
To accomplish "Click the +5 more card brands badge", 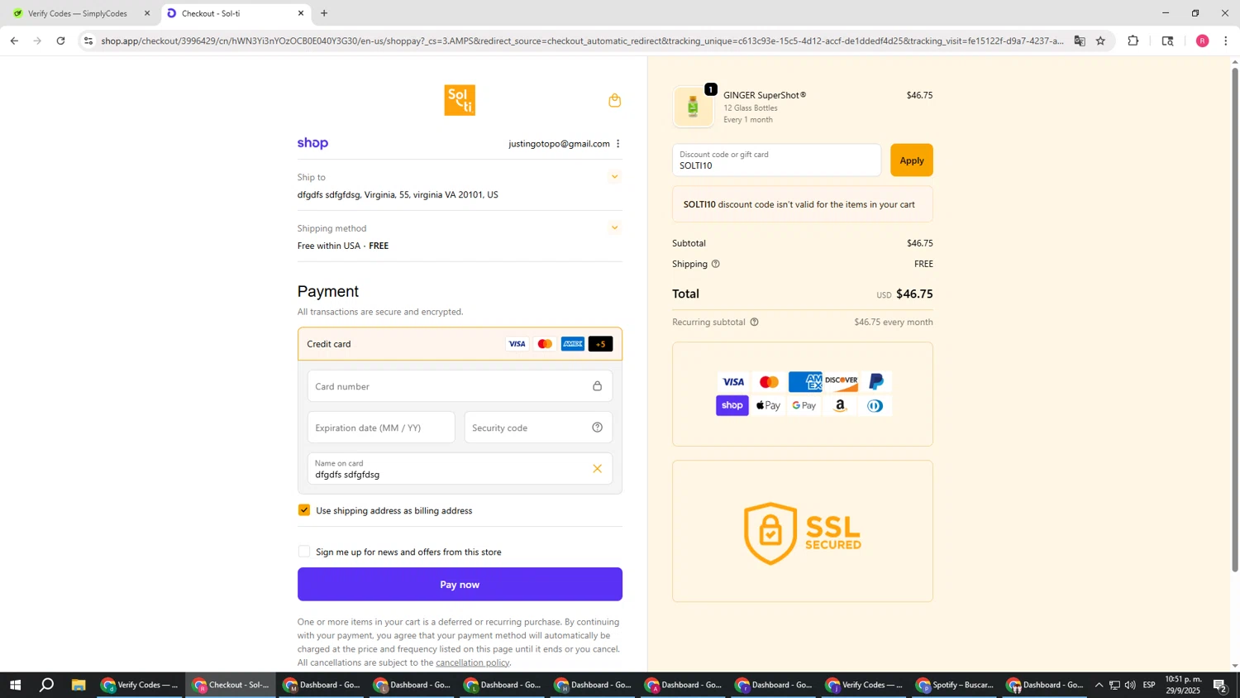I will click(x=601, y=344).
